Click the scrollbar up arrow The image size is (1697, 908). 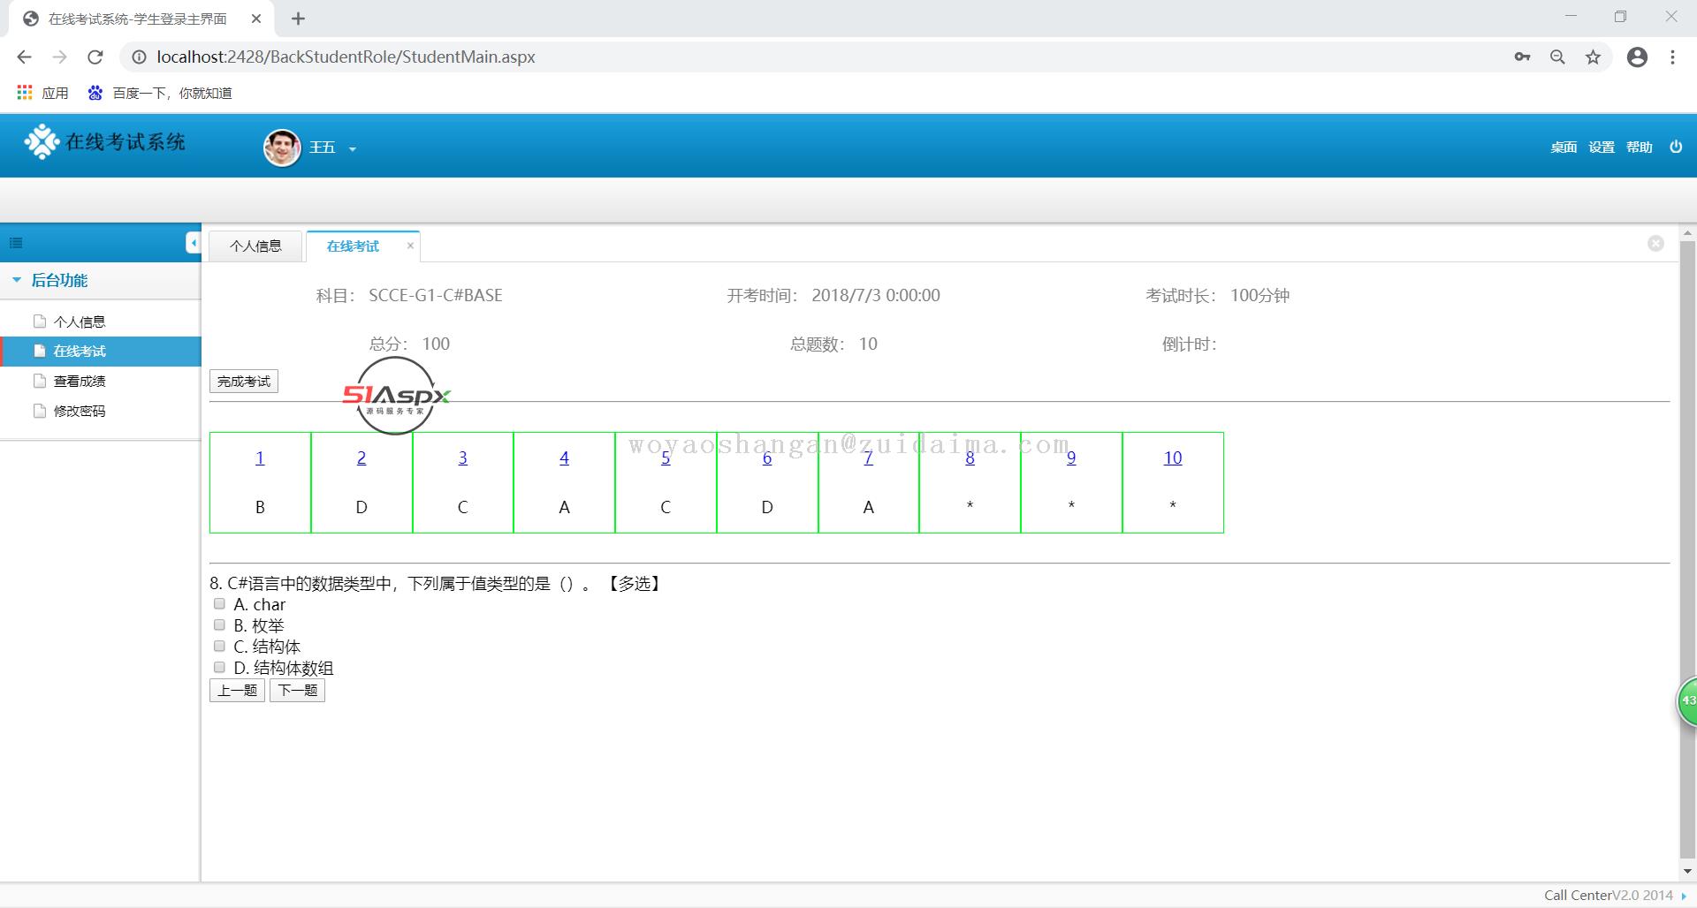1687,233
